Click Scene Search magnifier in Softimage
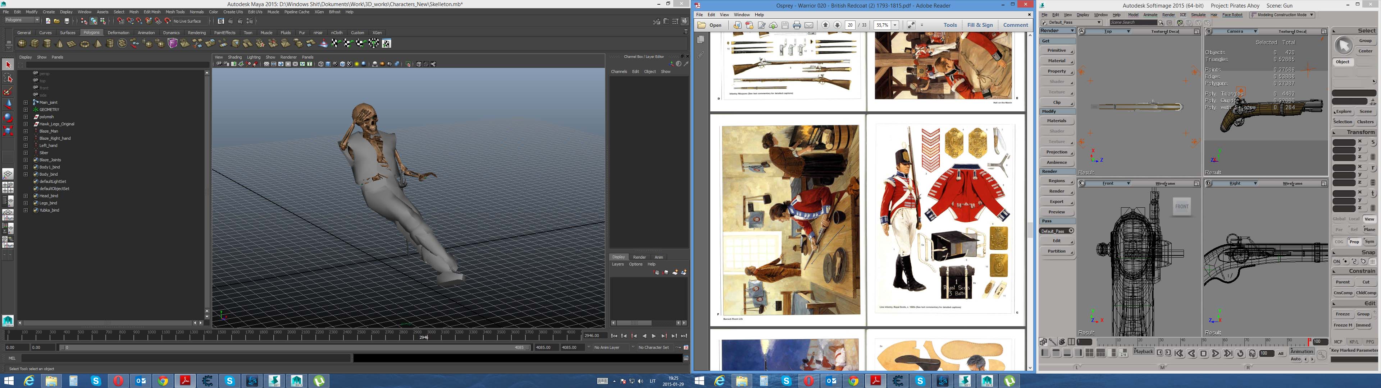 pos(1161,23)
